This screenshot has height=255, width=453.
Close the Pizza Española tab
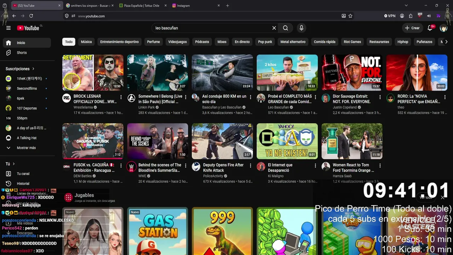point(166,6)
